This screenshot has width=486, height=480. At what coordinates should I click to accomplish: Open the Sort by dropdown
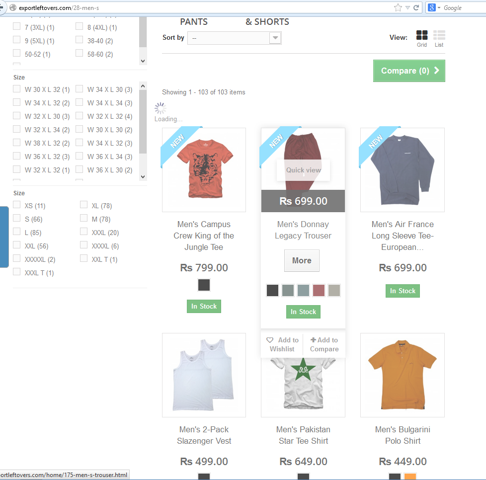tap(235, 38)
